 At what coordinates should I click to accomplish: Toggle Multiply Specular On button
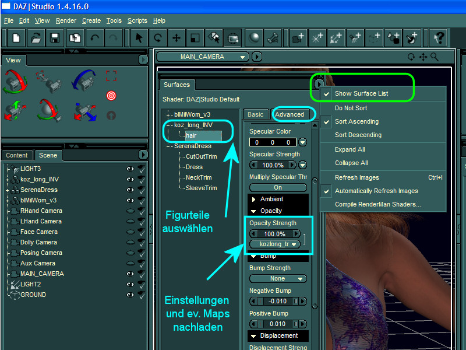pos(278,187)
